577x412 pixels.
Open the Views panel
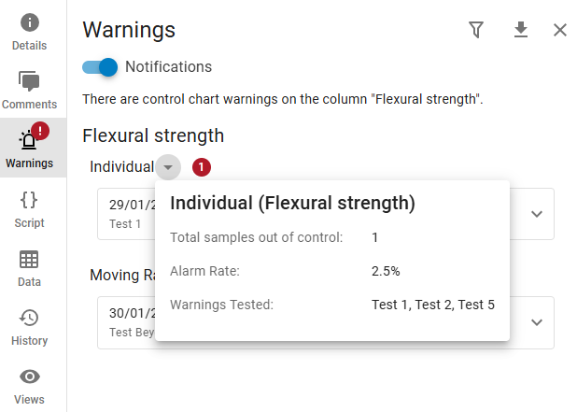pyautogui.click(x=30, y=385)
